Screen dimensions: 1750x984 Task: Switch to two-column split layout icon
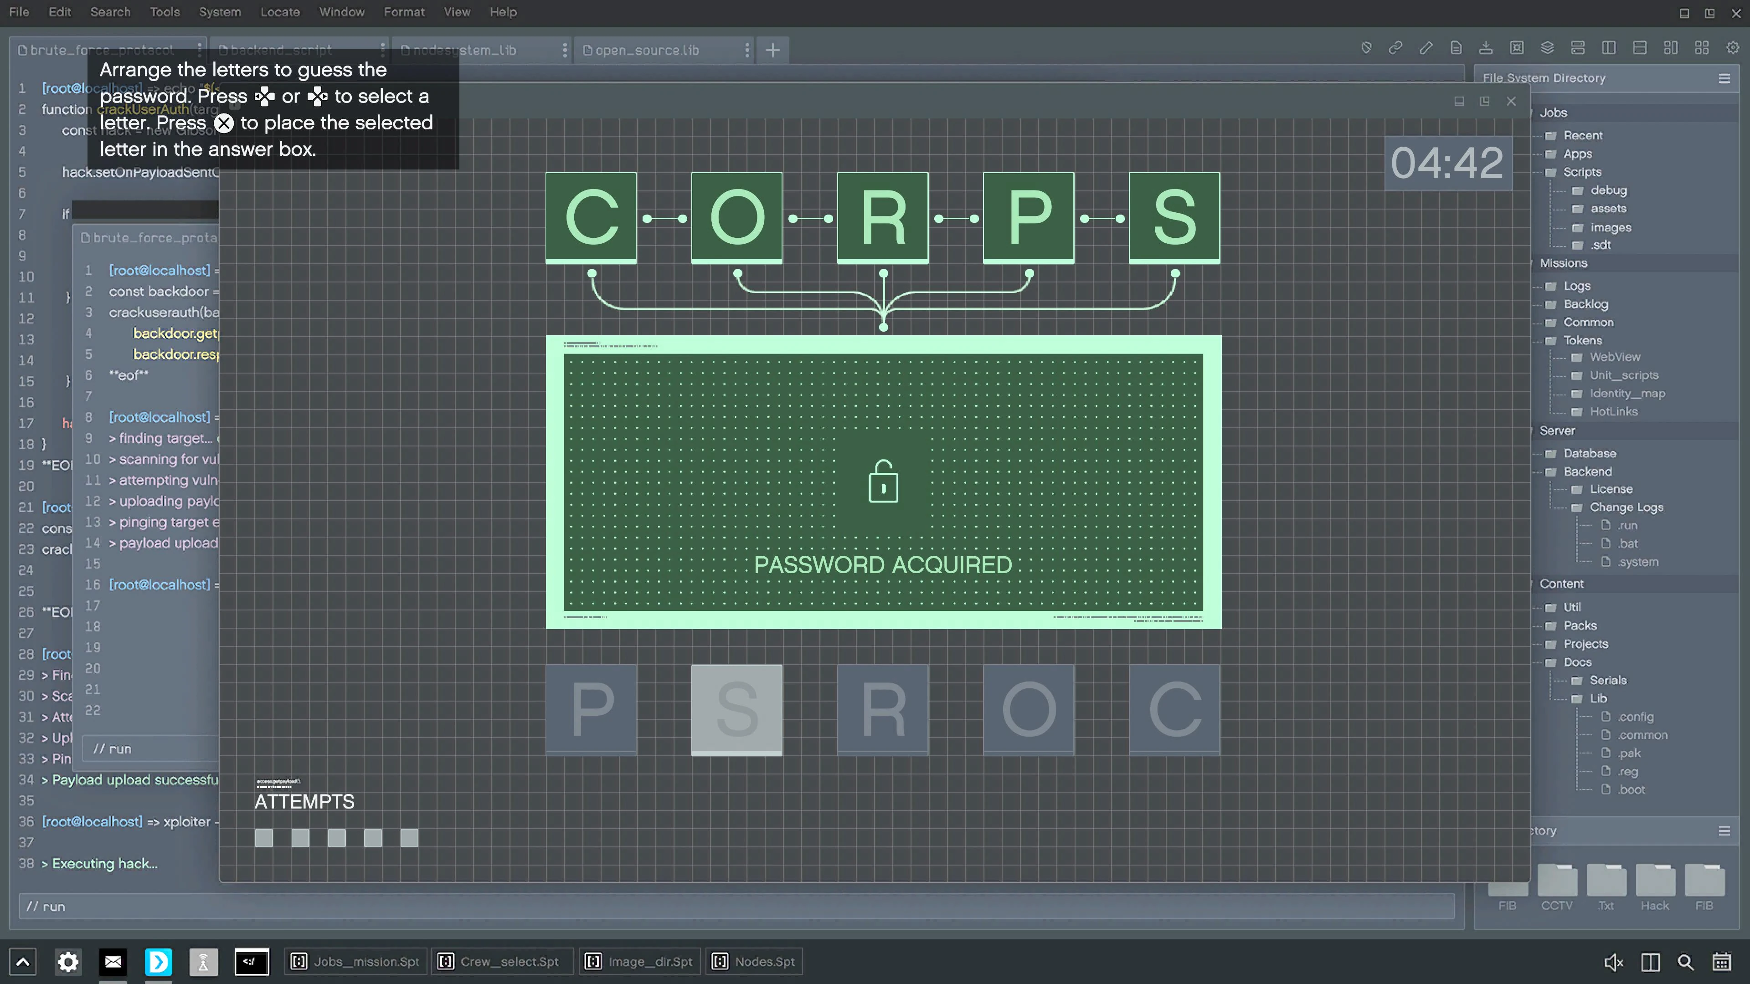point(1609,47)
